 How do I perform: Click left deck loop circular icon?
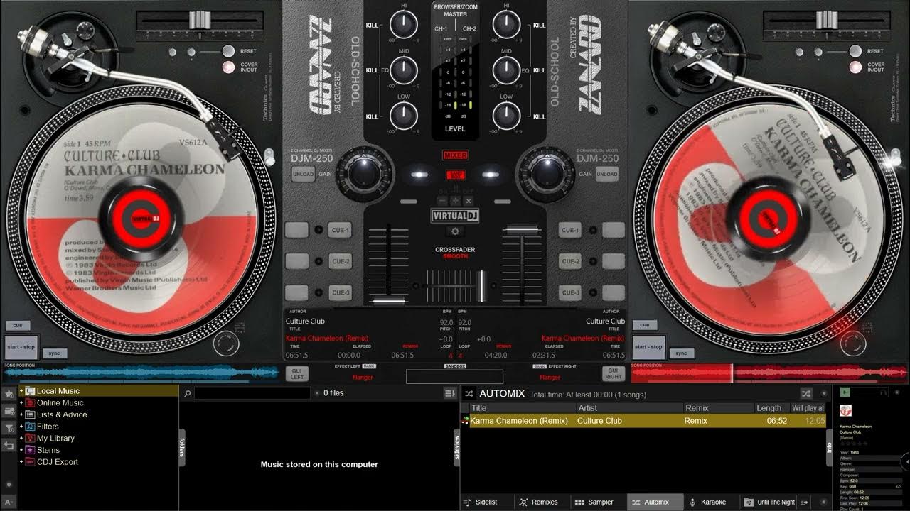[226, 344]
